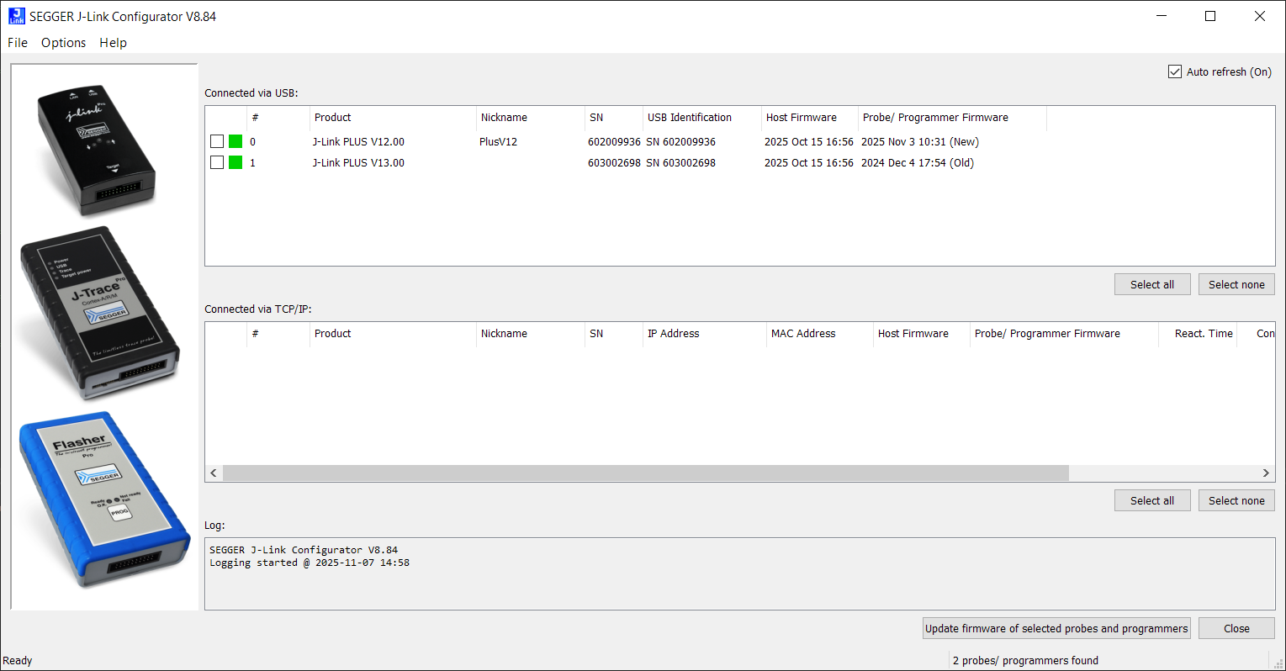Screen dimensions: 1286x671
Task: Click the right scroll arrow of TCP/IP list
Action: click(1266, 473)
